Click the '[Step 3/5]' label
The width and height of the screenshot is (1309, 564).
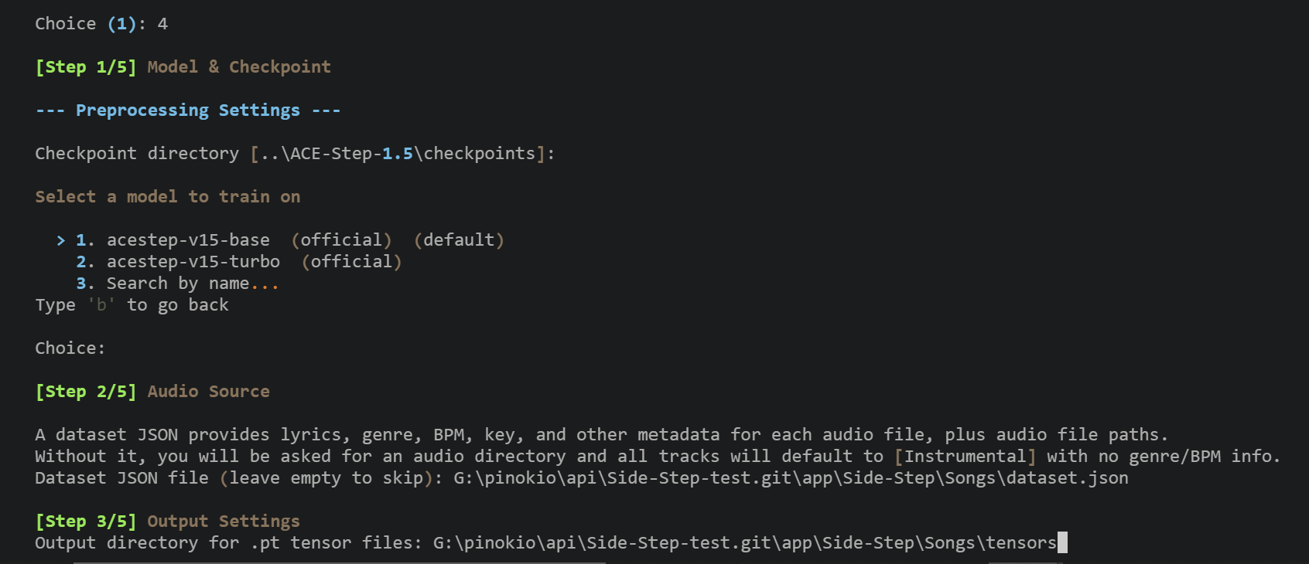[86, 522]
